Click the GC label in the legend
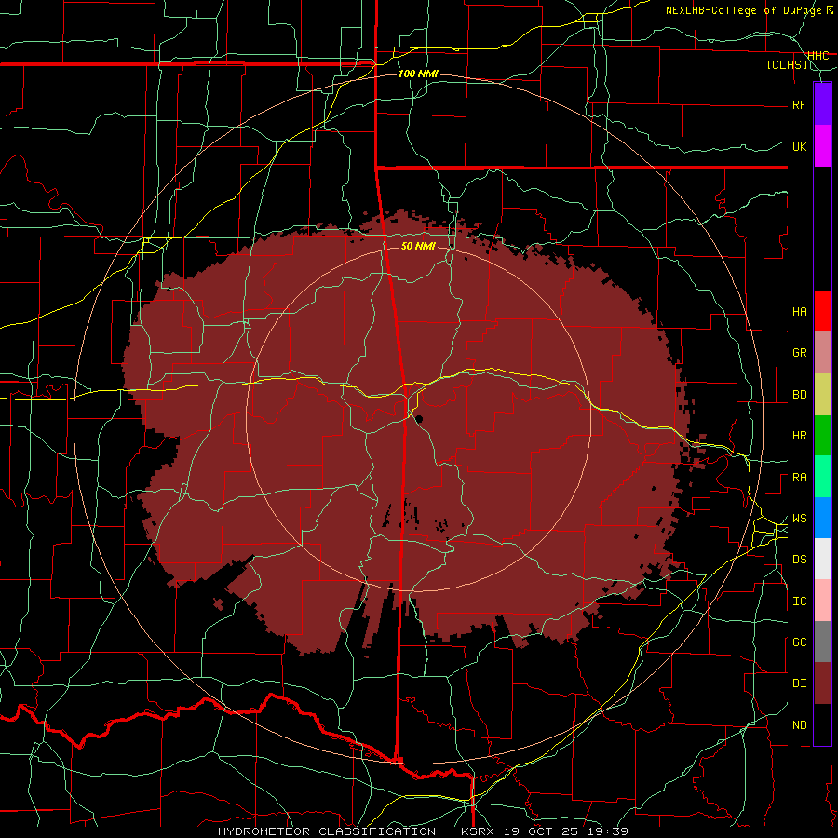This screenshot has height=838, width=838. (800, 642)
